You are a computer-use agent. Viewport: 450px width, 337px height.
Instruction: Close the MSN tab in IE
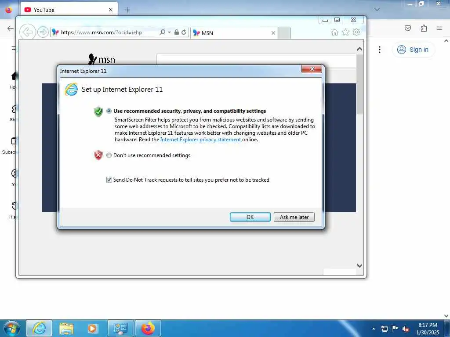(x=273, y=33)
